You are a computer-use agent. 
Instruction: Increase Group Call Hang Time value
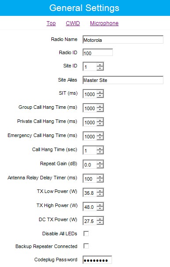(x=100, y=106)
